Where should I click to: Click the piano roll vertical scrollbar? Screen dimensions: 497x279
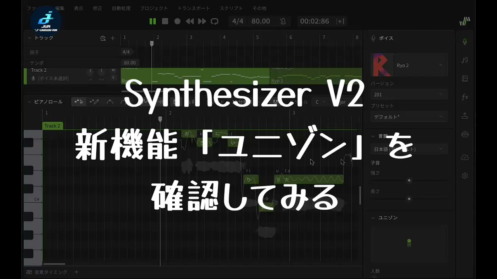point(360,196)
